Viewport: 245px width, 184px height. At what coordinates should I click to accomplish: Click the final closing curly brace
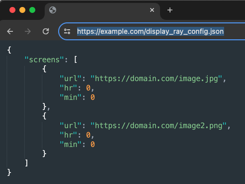[x=9, y=173]
